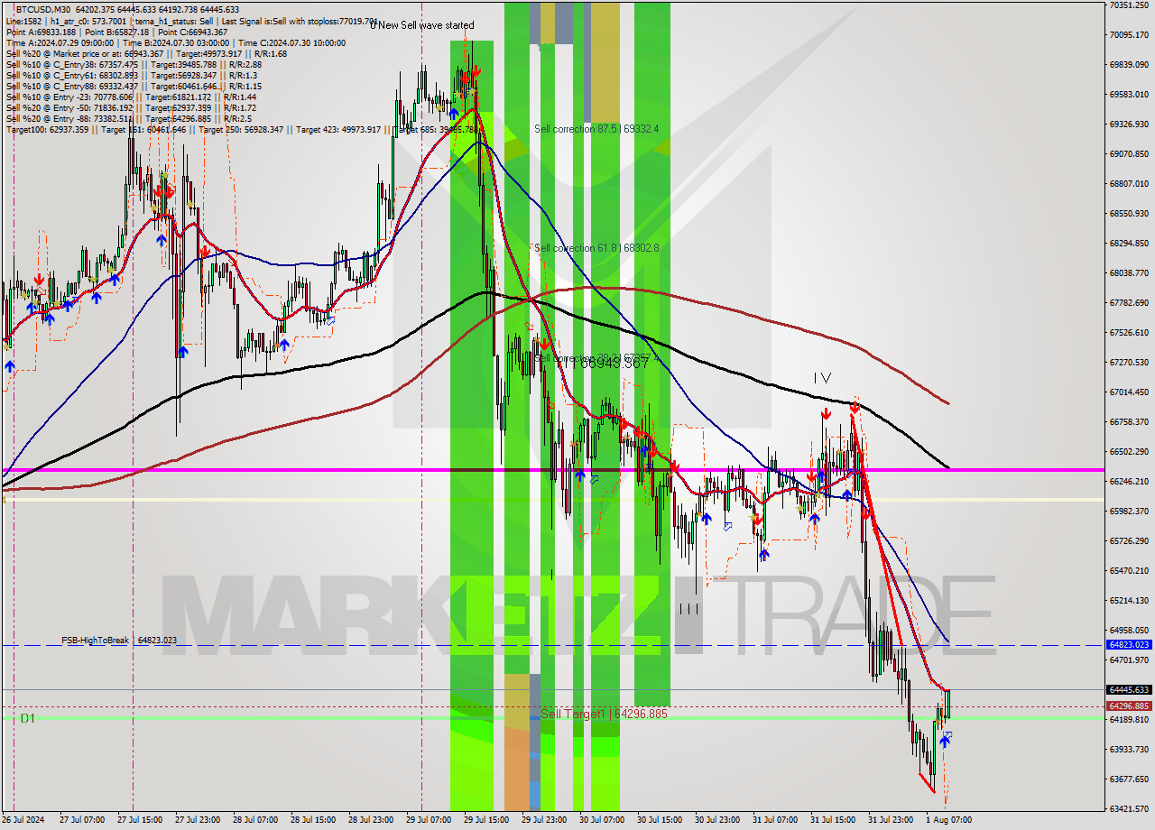The width and height of the screenshot is (1155, 830).
Task: Click the 66246.210 price axis label
Action: [x=1129, y=481]
